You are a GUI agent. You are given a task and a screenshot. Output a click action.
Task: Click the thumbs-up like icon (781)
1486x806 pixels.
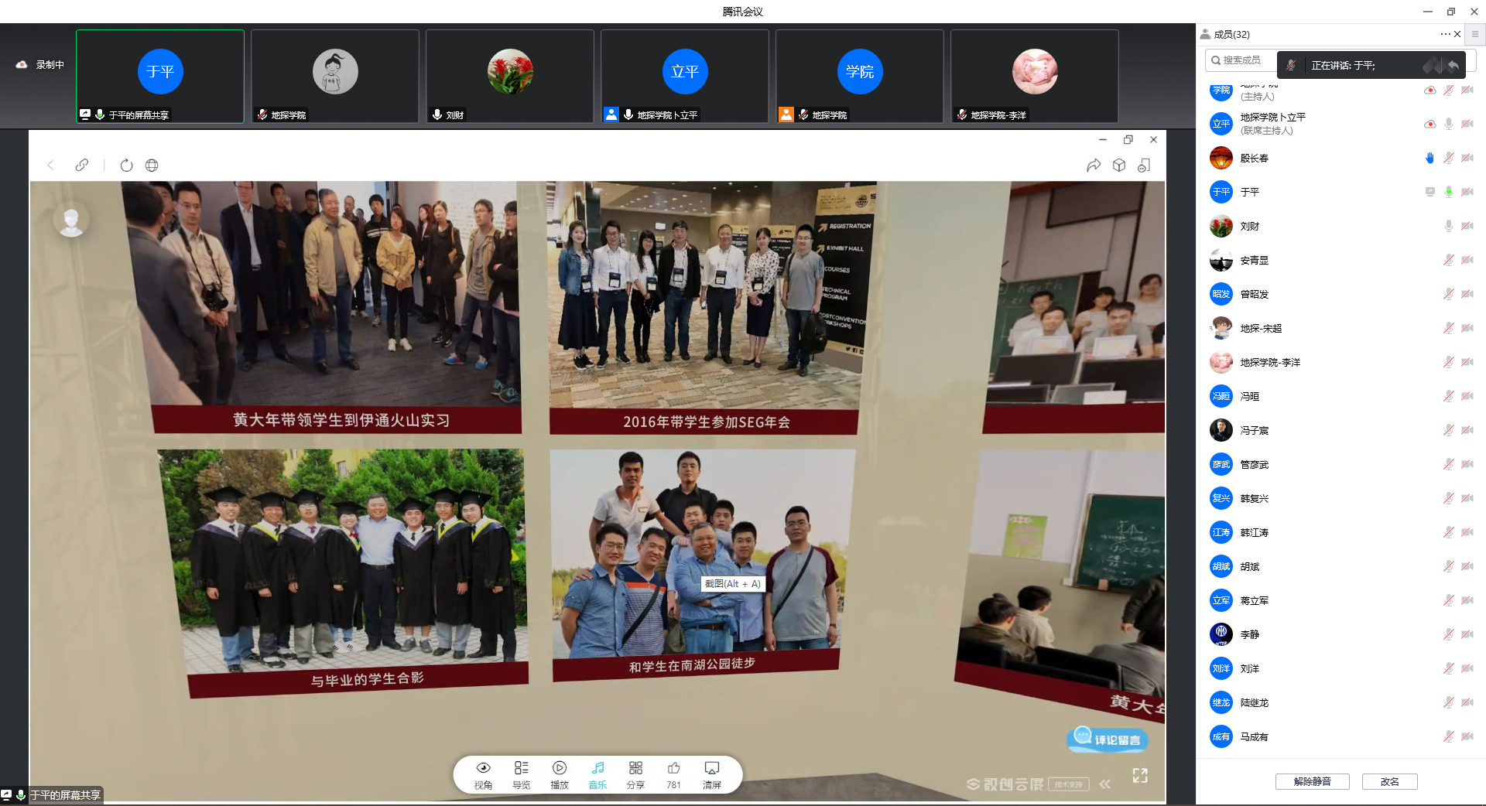point(673,774)
